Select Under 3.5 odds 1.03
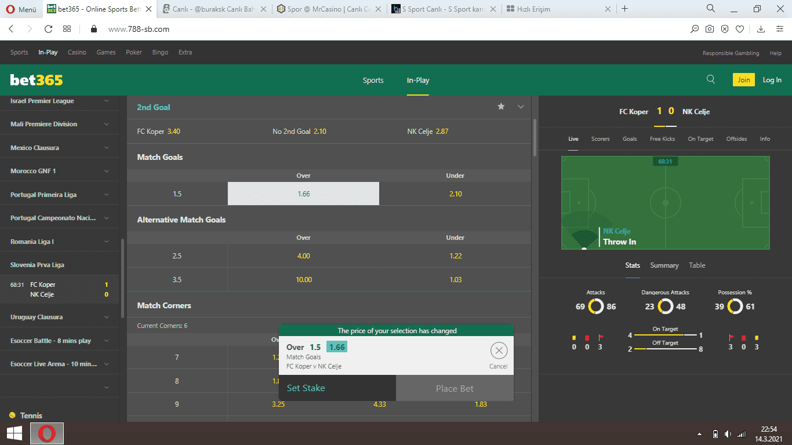The image size is (792, 445). click(455, 279)
